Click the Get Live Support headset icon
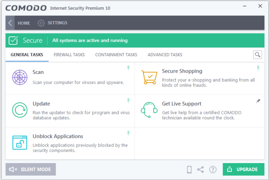This screenshot has height=180, width=269. point(149,110)
